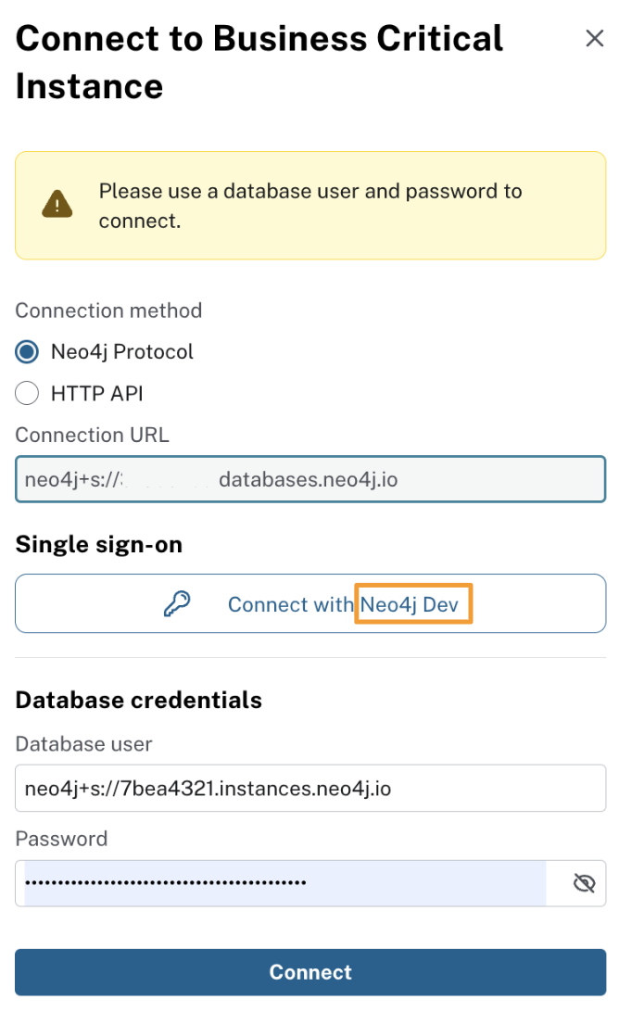619x1012 pixels.
Task: Click the key icon in SSO button
Action: [x=176, y=604]
